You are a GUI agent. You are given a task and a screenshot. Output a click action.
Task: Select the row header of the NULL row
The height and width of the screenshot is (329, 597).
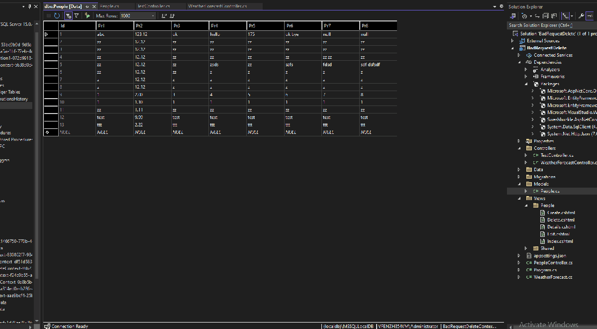point(51,132)
